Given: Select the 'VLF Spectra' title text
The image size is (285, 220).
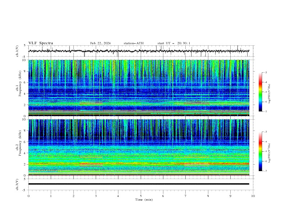Looking at the screenshot, I should (41, 43).
